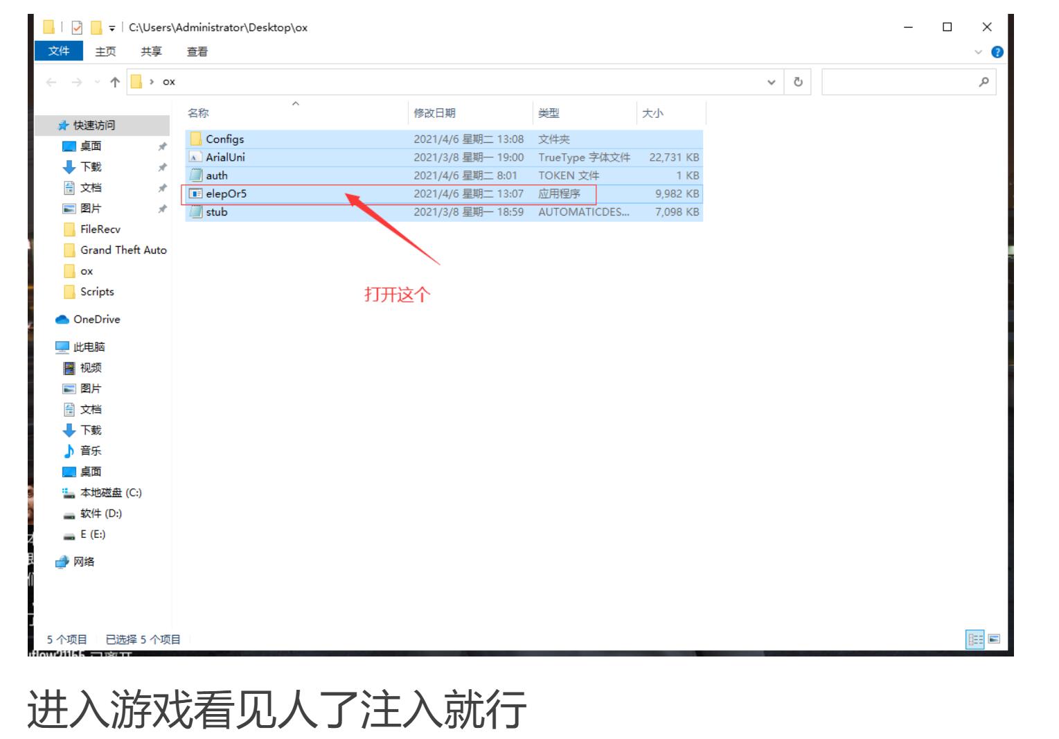The image size is (1059, 739).
Task: Click the search magnifier icon
Action: point(984,82)
